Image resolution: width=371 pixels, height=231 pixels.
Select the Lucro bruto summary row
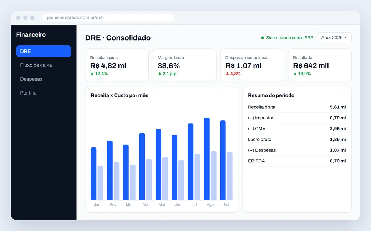tap(297, 139)
